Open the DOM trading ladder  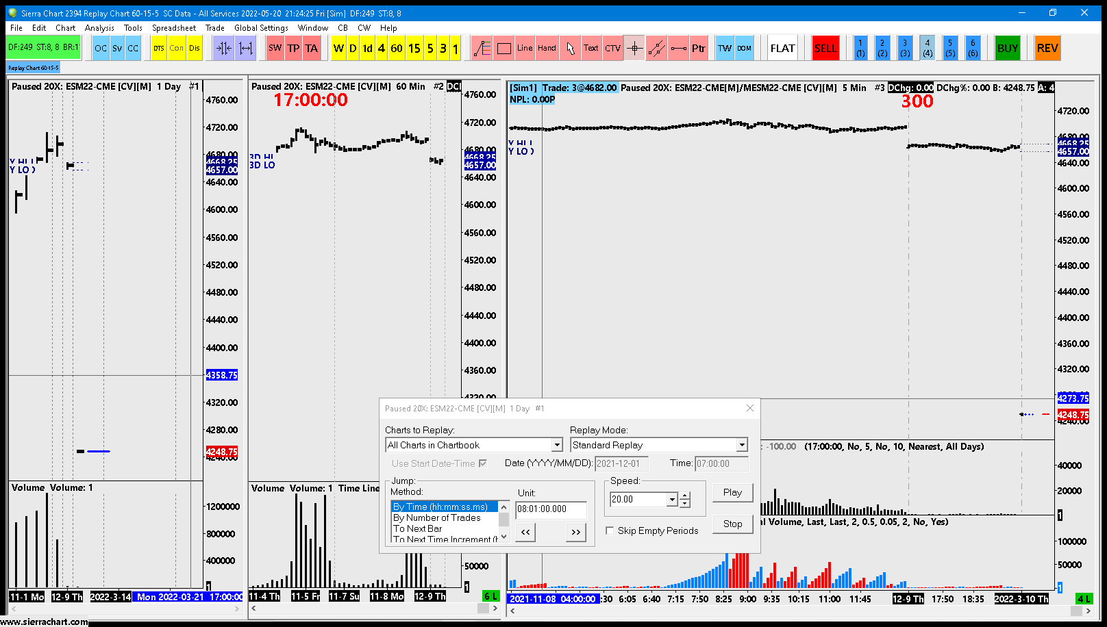coord(745,48)
